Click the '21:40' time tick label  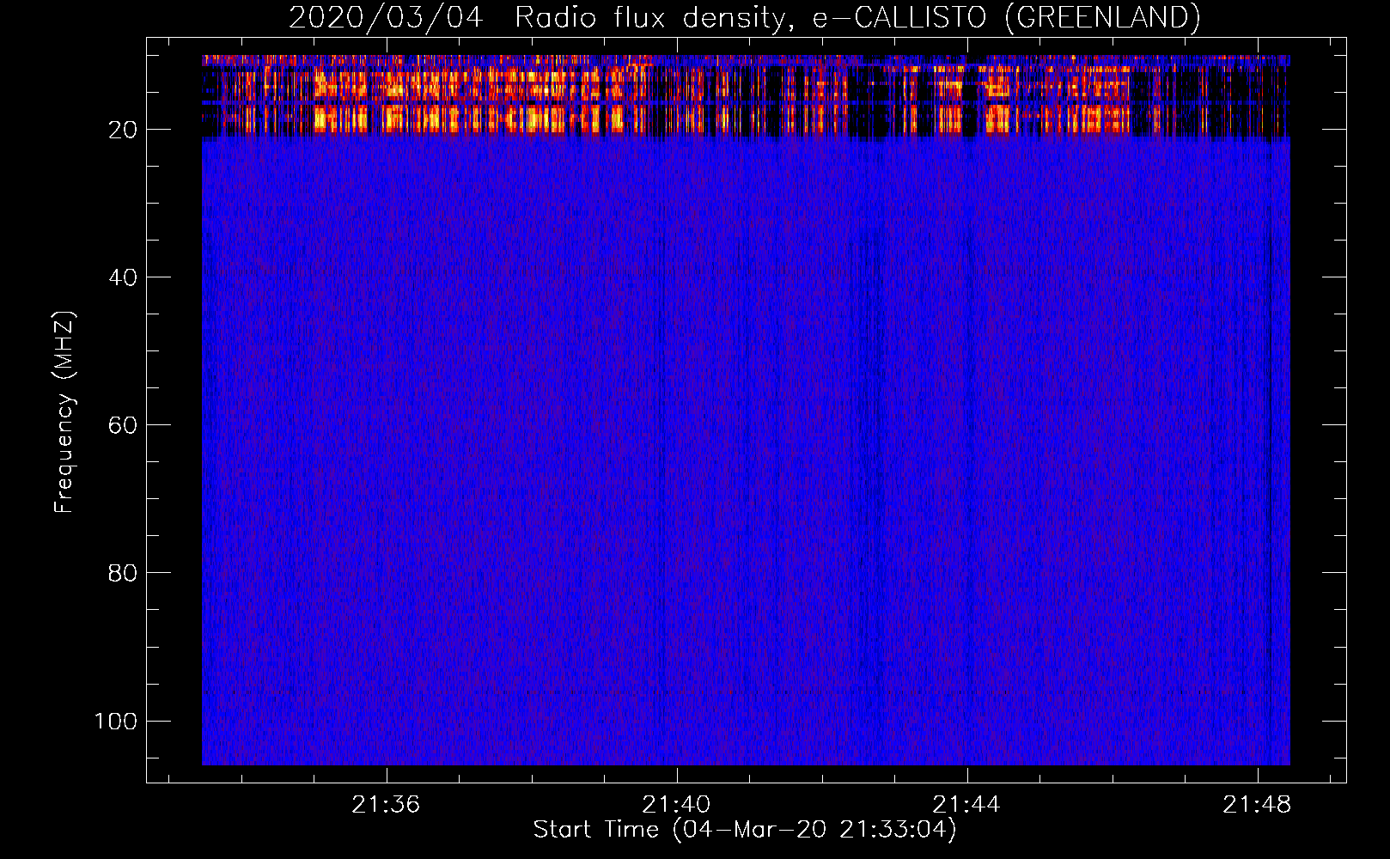(x=676, y=804)
